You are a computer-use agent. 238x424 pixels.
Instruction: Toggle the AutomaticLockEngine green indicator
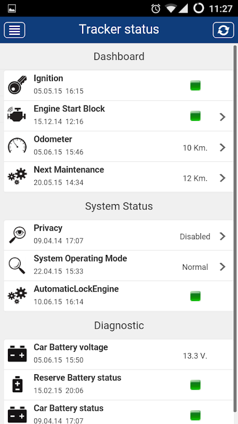[195, 296]
